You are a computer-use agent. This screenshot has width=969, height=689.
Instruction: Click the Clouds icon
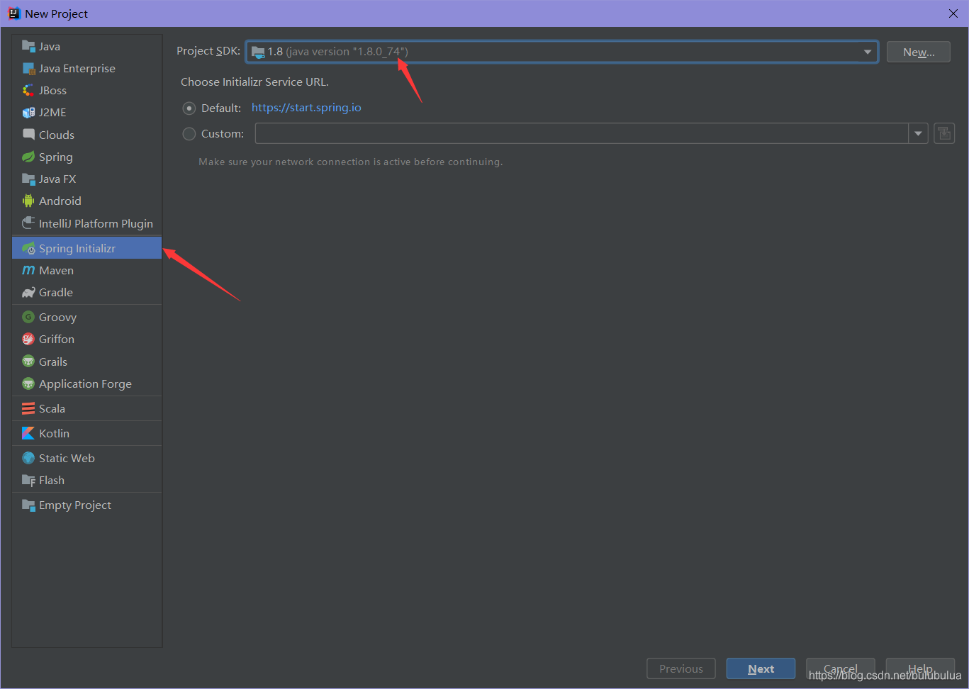(x=28, y=135)
